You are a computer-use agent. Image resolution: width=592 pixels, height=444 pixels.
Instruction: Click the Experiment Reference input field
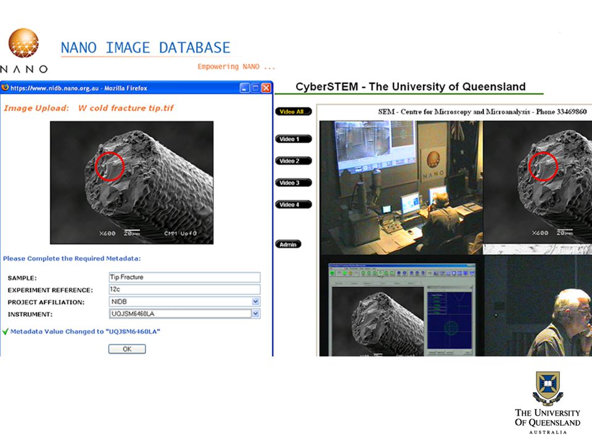click(x=184, y=289)
